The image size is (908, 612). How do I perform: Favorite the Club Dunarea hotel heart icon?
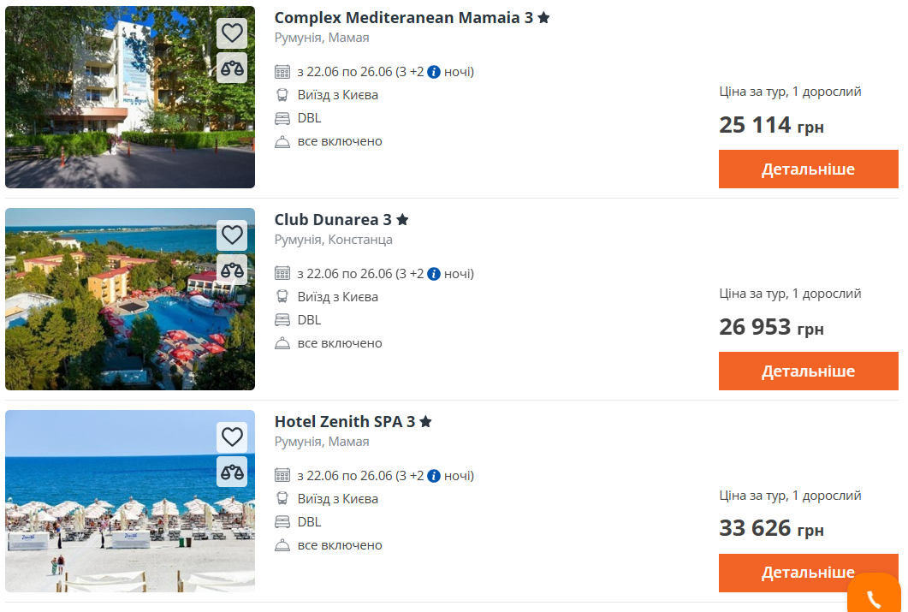232,235
